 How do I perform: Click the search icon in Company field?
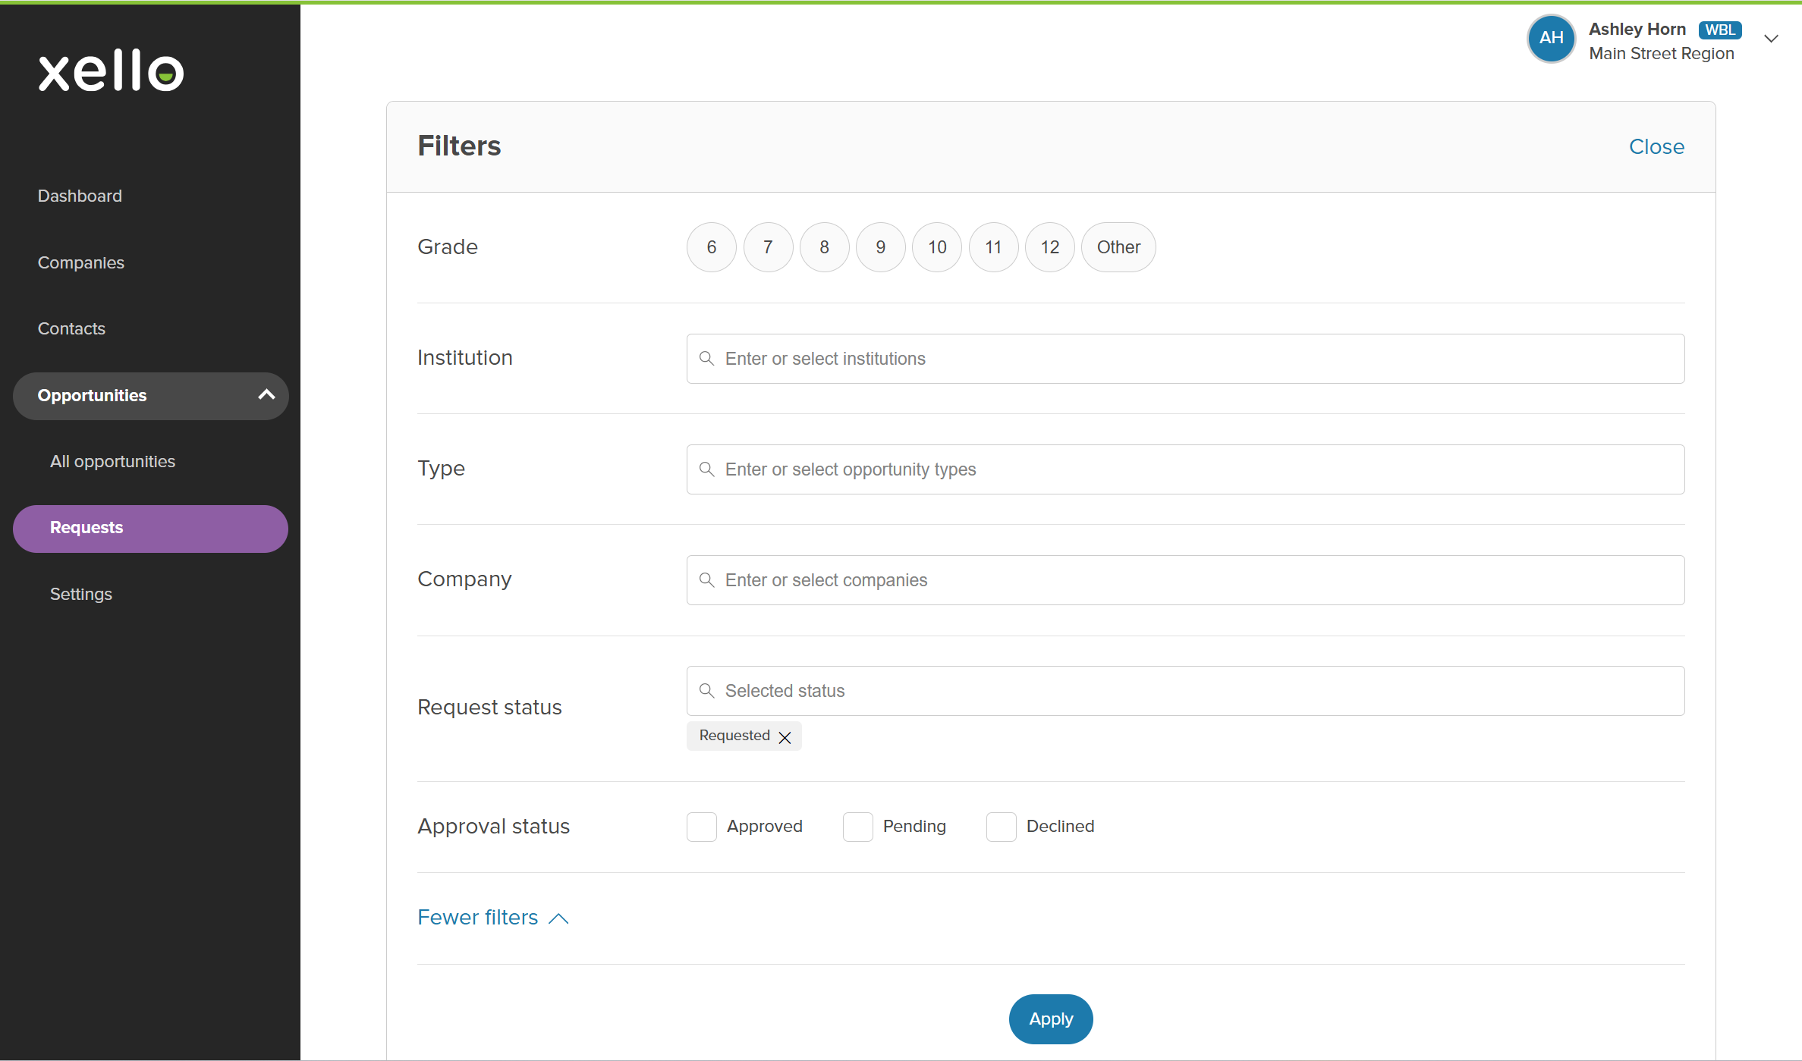tap(706, 579)
